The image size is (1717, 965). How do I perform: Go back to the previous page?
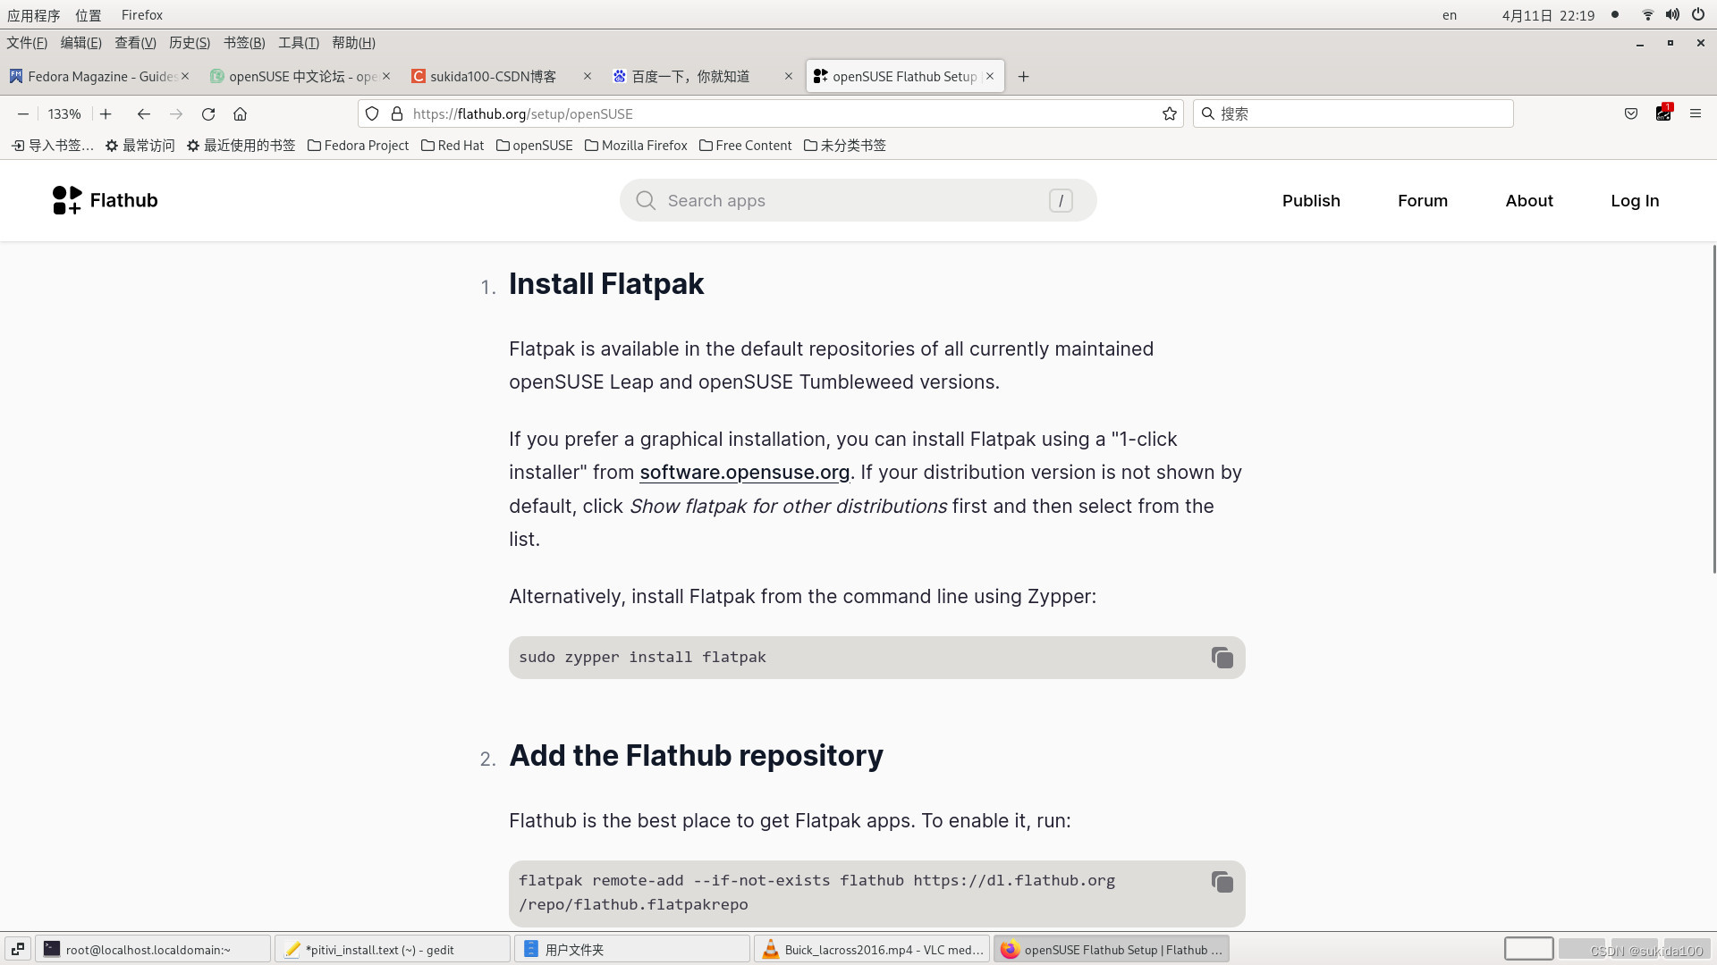point(143,113)
